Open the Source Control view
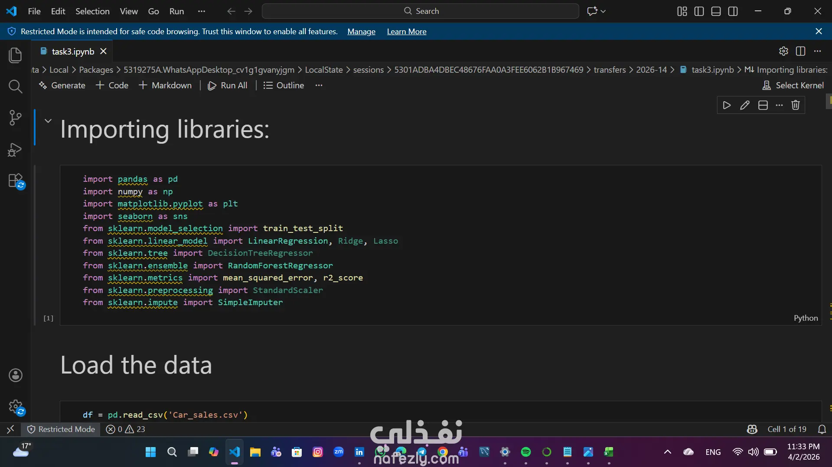832x467 pixels. click(x=15, y=118)
